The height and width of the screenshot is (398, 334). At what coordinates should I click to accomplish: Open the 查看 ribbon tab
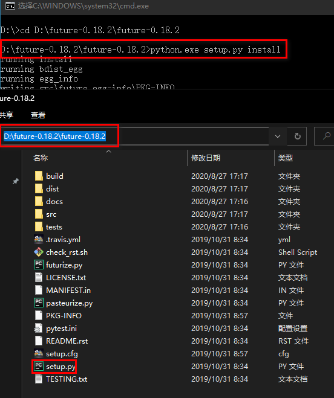(38, 115)
